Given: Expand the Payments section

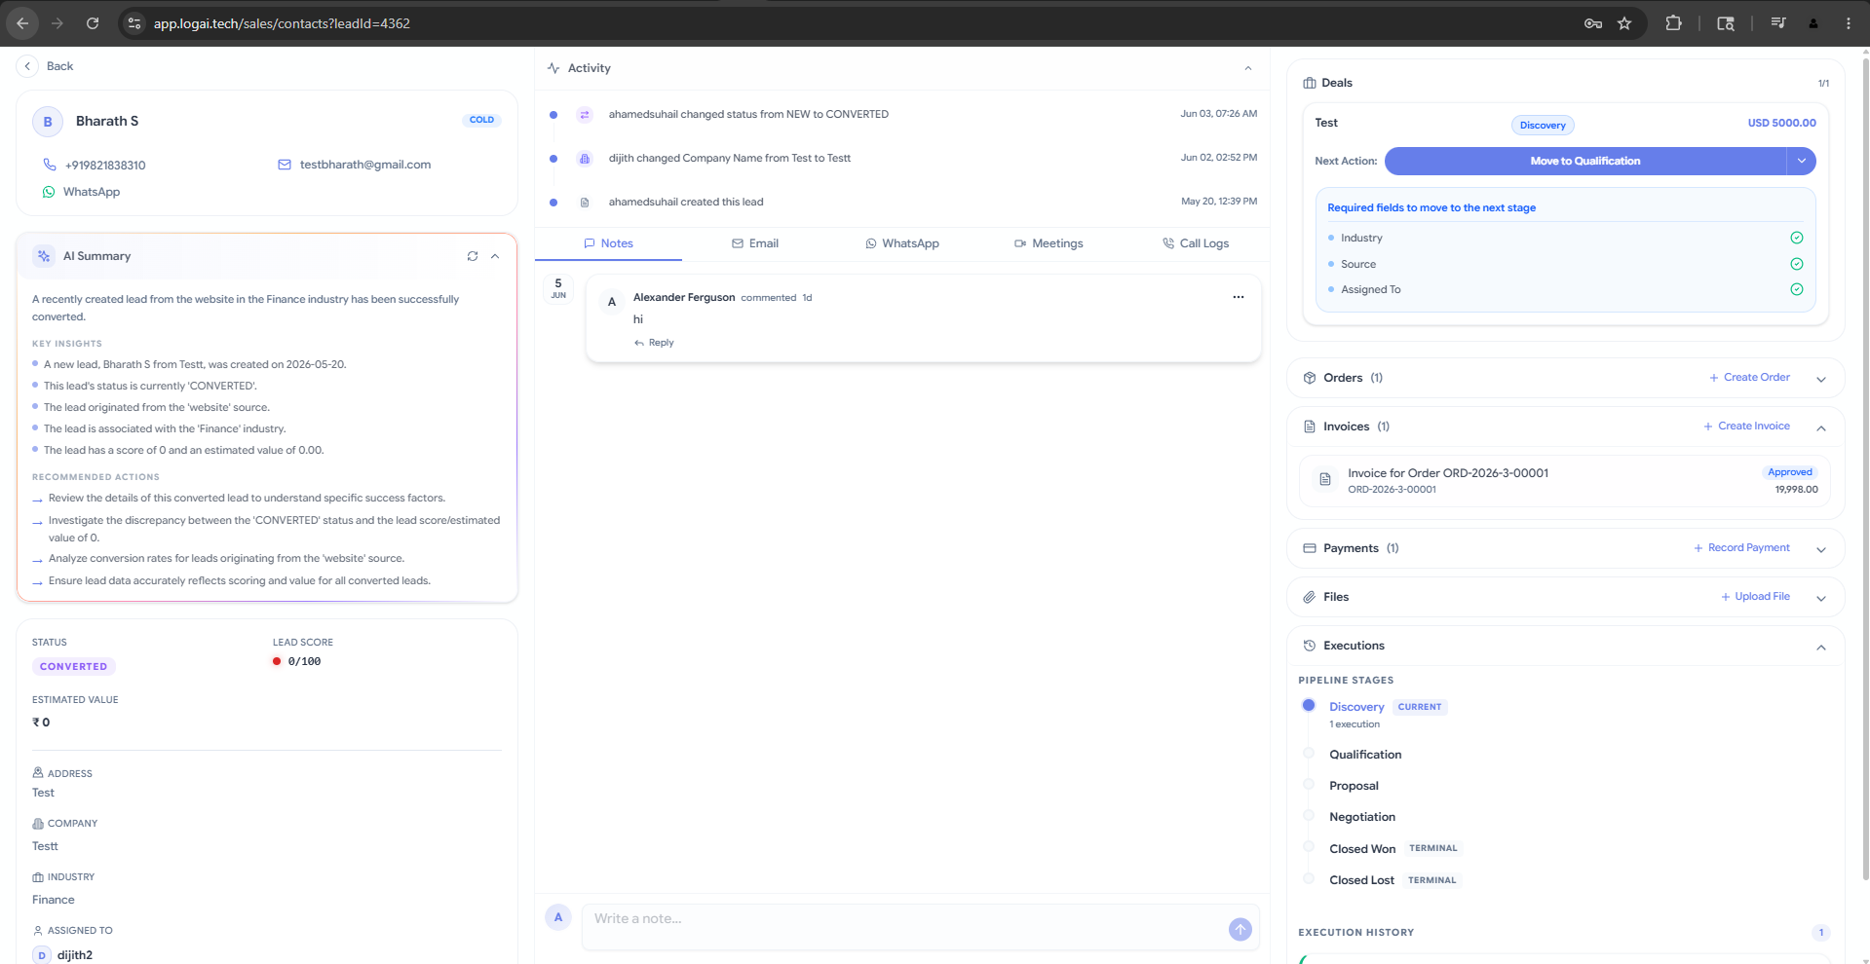Looking at the screenshot, I should [x=1821, y=549].
